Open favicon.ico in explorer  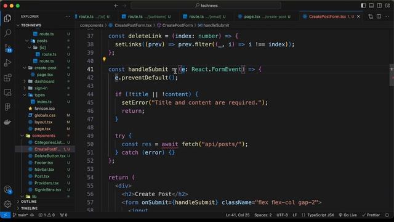45,109
